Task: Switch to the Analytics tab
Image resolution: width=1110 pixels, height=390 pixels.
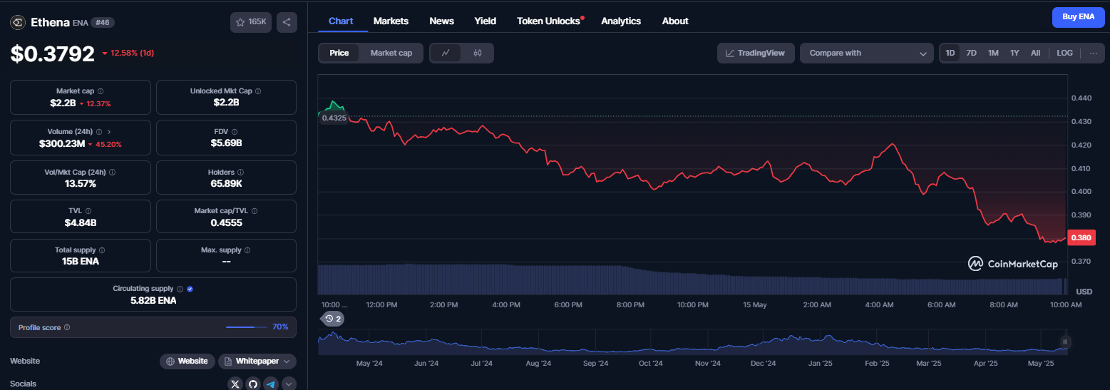Action: tap(621, 21)
